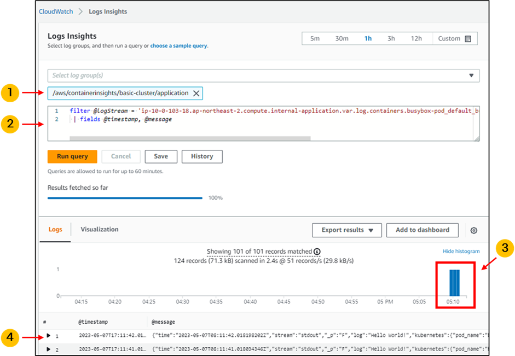Click the calendar icon beside Custom
The image size is (515, 356).
coord(468,39)
